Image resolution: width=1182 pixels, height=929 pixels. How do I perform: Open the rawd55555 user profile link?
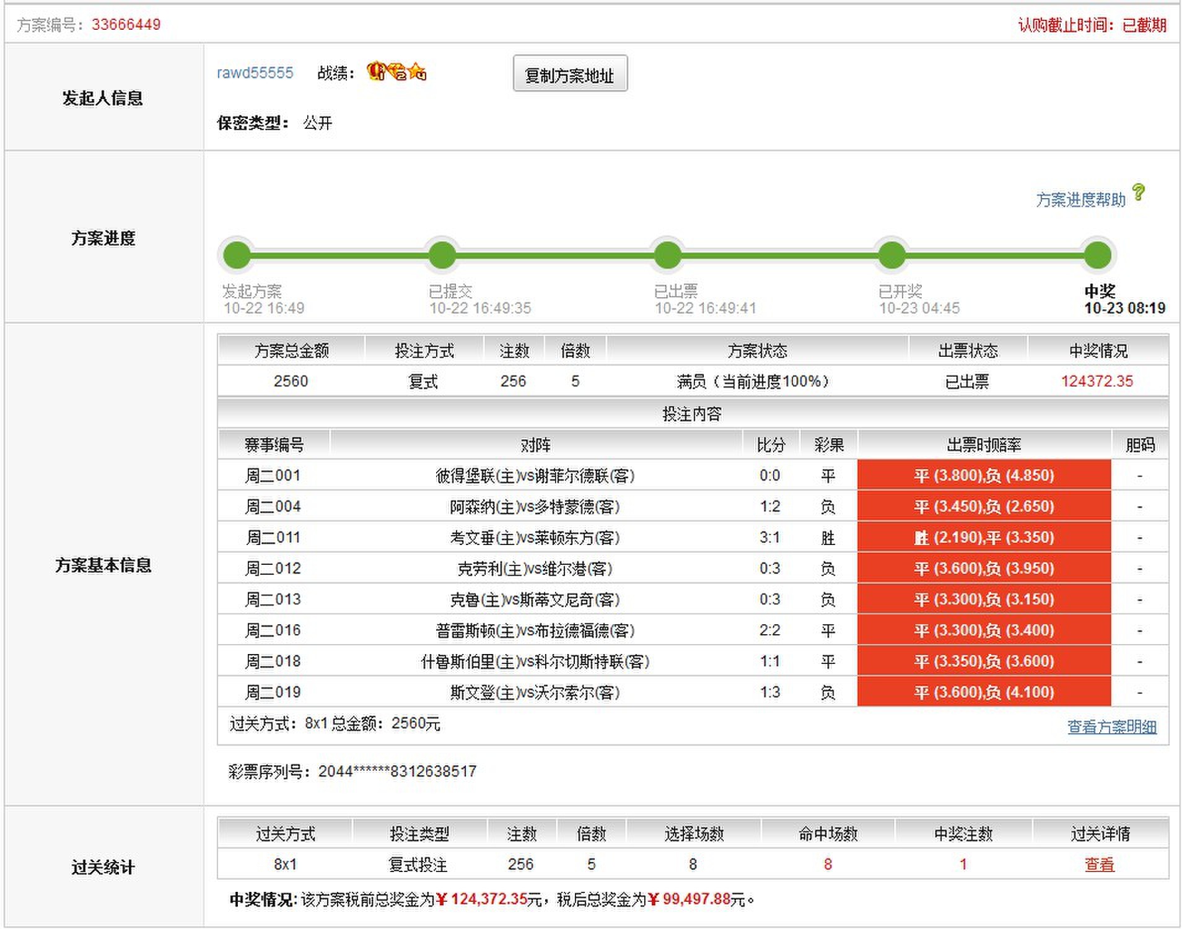point(255,72)
